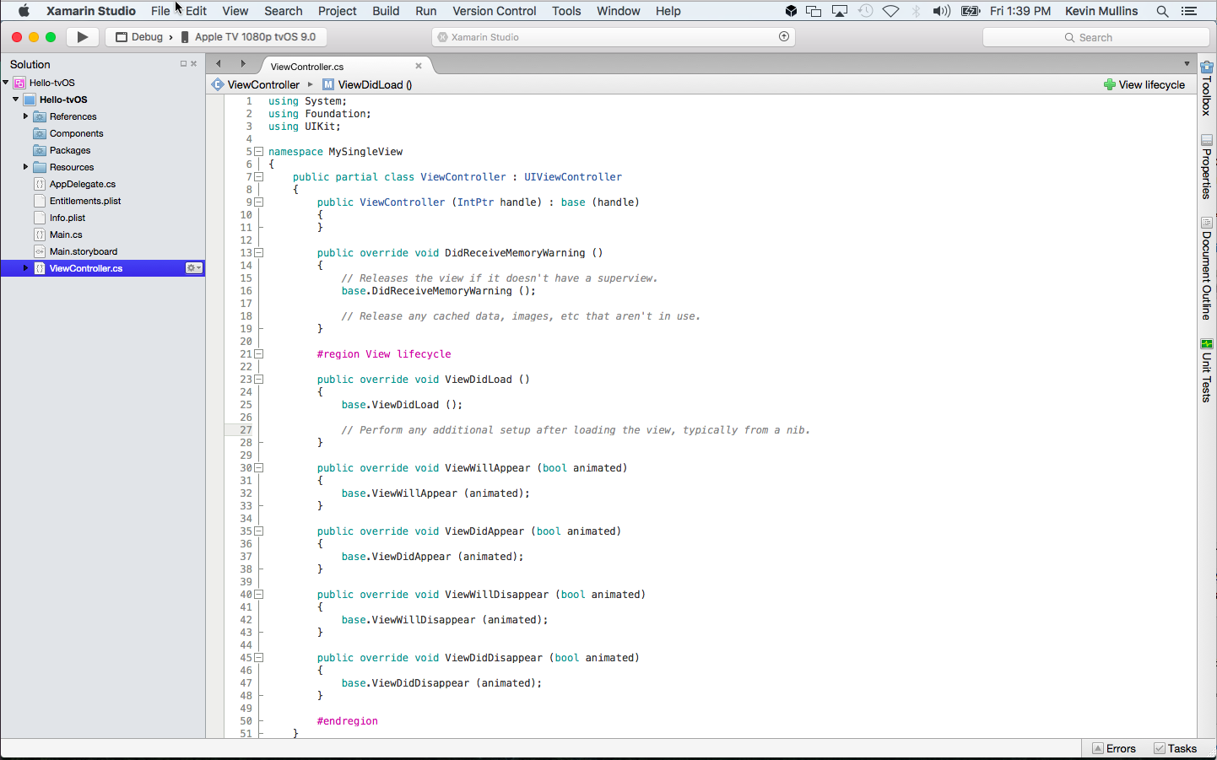Expand the Resources folder
The width and height of the screenshot is (1217, 760).
pos(25,167)
